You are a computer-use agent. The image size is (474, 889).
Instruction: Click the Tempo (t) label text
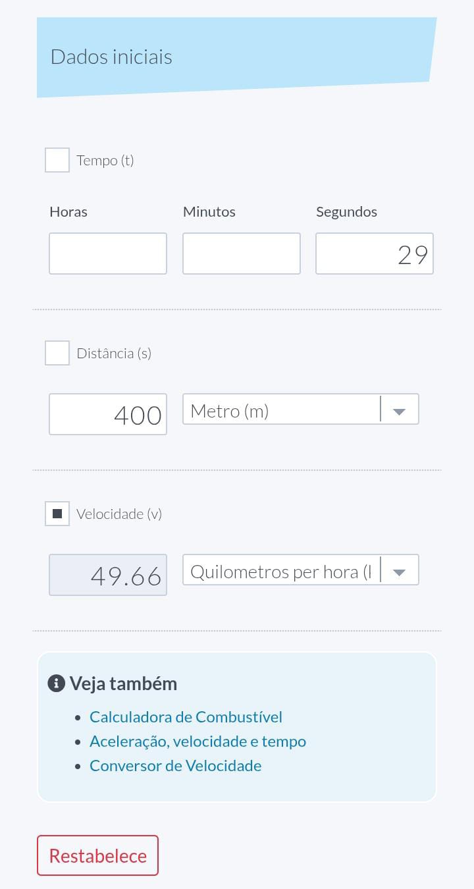(105, 160)
